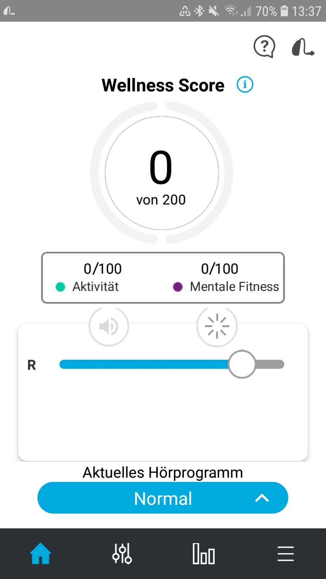Go to the Home tab
Image resolution: width=326 pixels, height=579 pixels.
tap(41, 554)
